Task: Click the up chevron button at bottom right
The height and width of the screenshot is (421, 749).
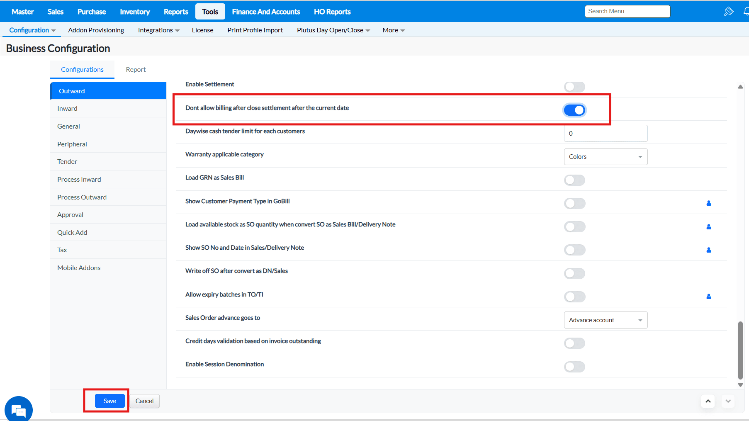Action: coord(708,401)
